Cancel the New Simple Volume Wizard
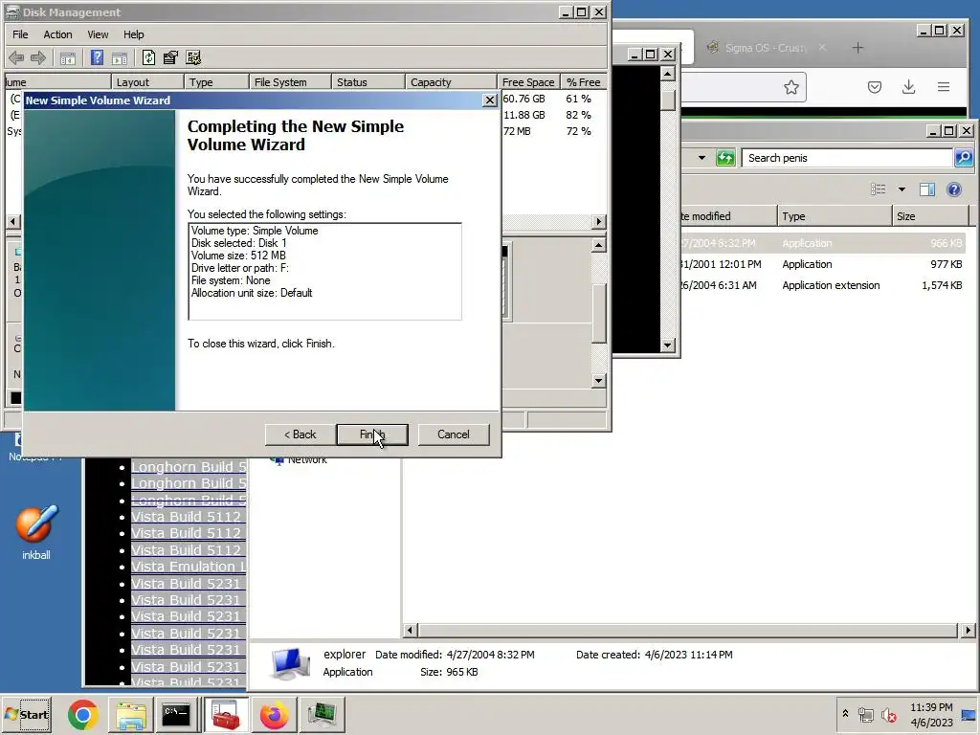Screen dimensions: 980x735 coord(453,434)
